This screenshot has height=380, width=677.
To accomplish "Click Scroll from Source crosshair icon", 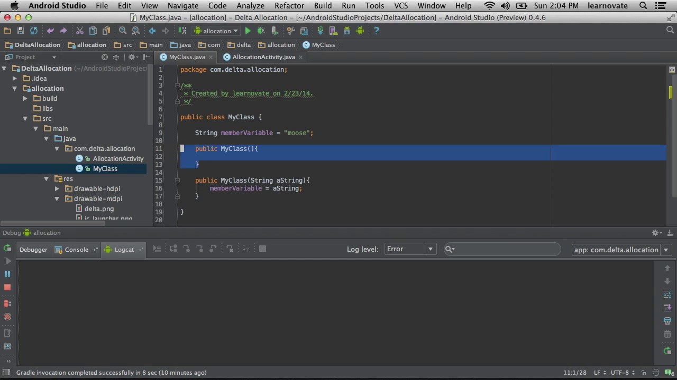I will tap(105, 57).
